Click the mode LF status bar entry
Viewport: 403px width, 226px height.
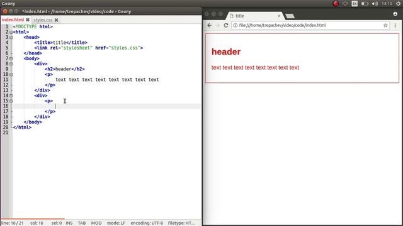116,223
